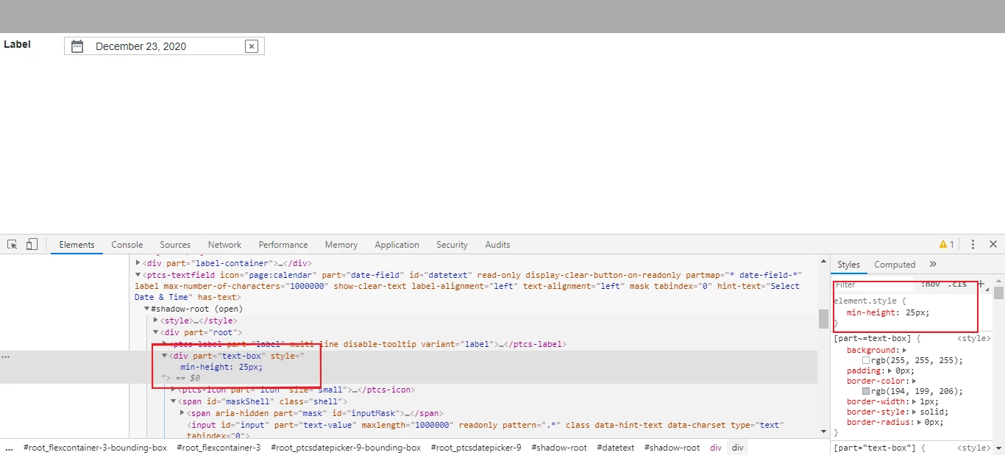Select the last div breadcrumb item

point(738,448)
